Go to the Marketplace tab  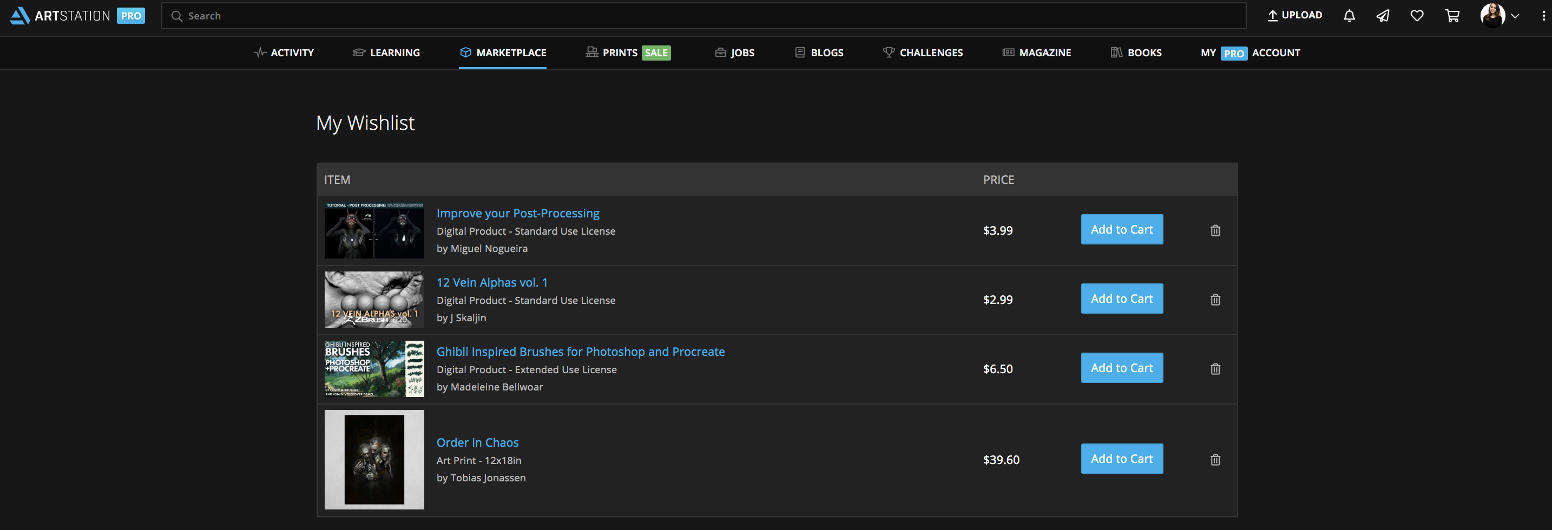pyautogui.click(x=503, y=53)
